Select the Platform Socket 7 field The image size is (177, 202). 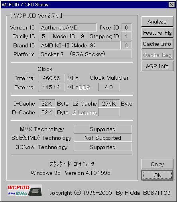pyautogui.click(x=85, y=54)
